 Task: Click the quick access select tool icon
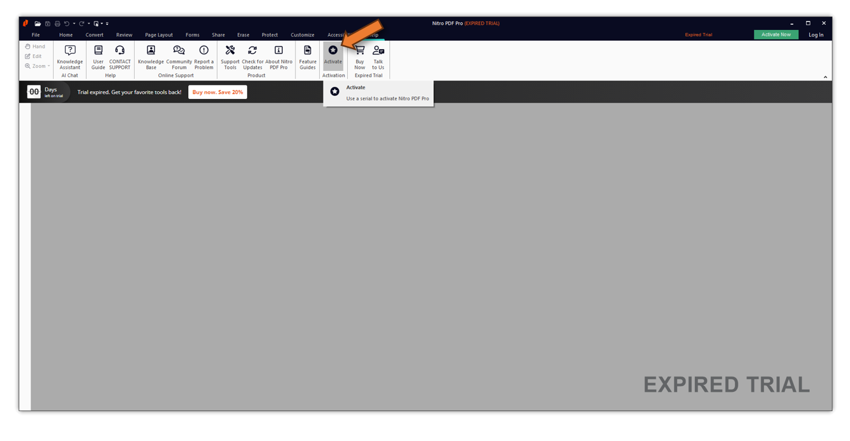pos(96,24)
